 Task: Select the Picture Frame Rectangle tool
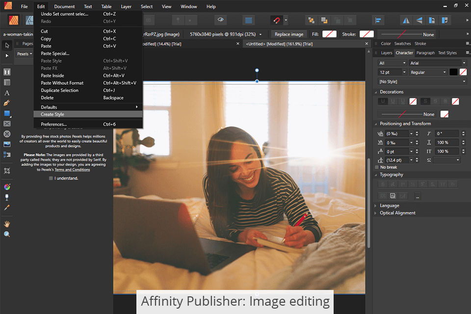[7, 124]
